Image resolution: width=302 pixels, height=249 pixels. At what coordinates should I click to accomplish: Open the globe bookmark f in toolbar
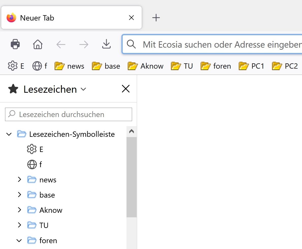pos(40,66)
